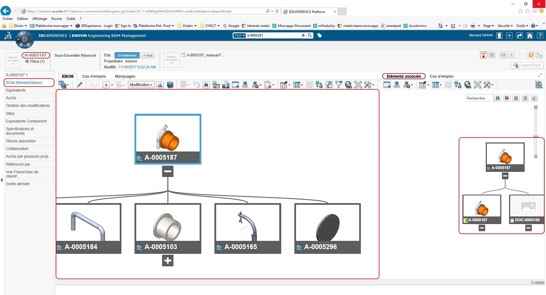Collapse the DOC-0000106 node

click(528, 228)
